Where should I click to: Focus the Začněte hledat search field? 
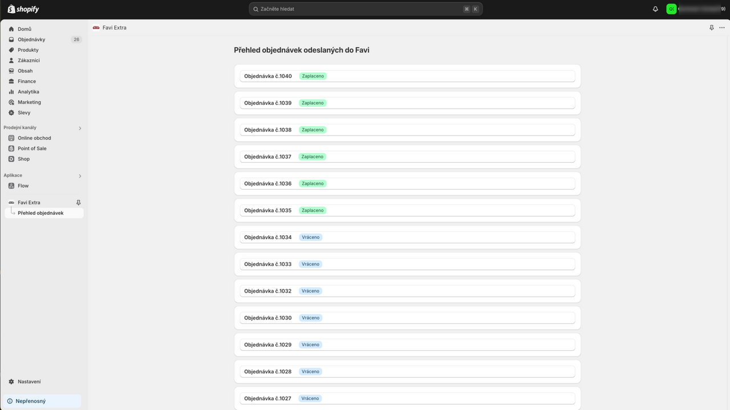pyautogui.click(x=366, y=9)
